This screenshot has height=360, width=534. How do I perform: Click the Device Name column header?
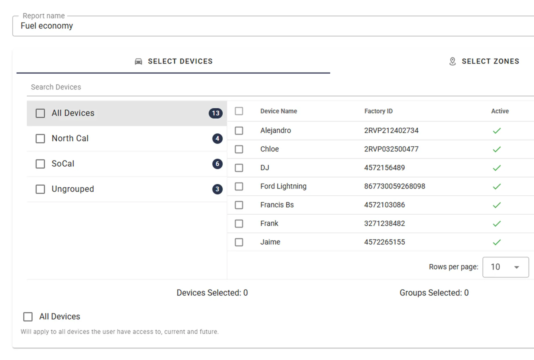(x=278, y=111)
